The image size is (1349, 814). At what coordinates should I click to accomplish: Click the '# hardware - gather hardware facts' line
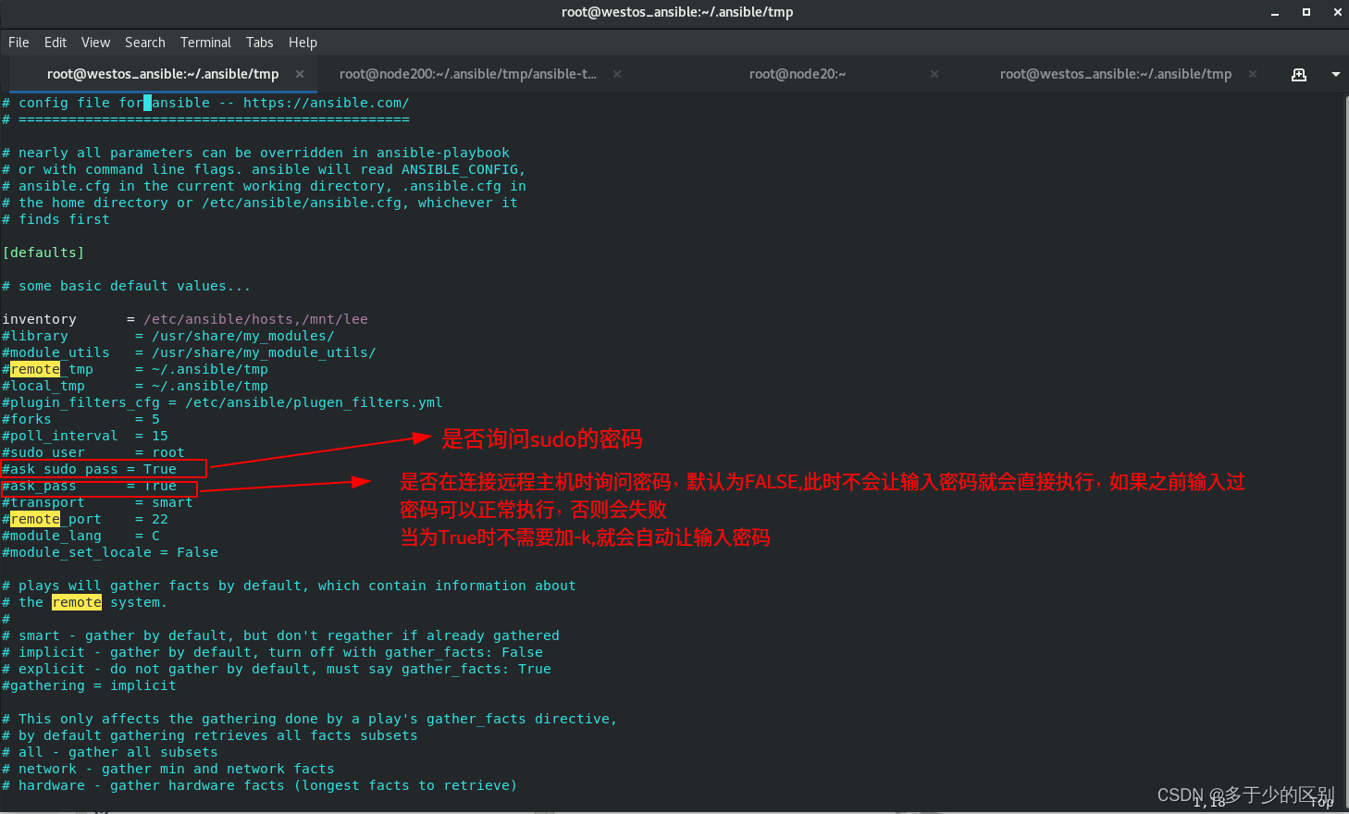point(260,785)
